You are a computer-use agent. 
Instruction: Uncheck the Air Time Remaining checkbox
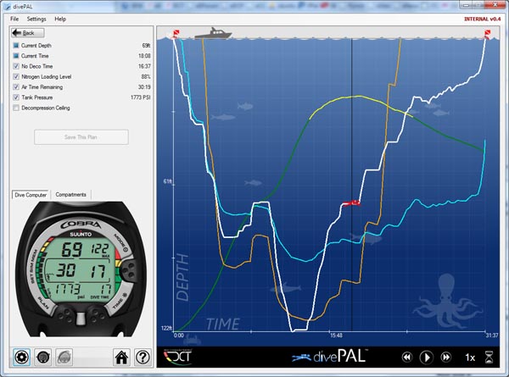(x=16, y=87)
